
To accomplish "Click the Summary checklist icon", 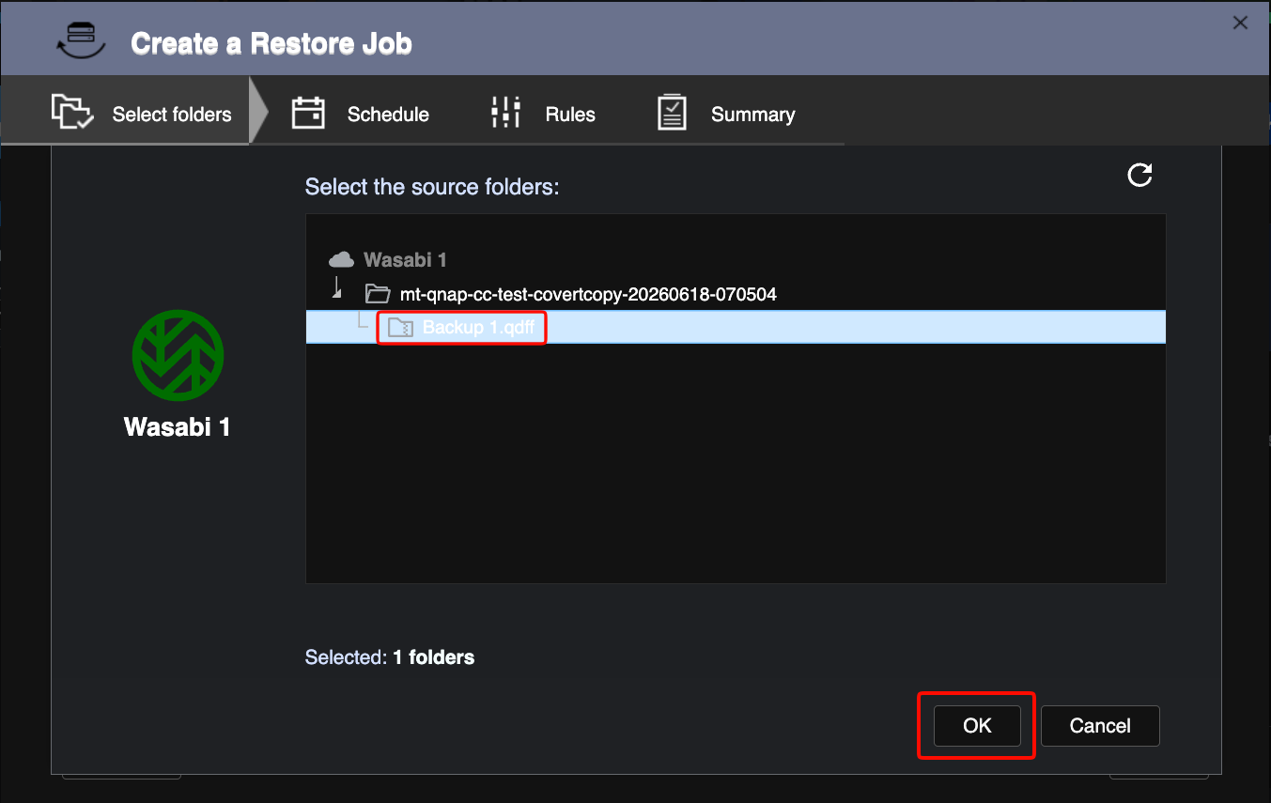I will pyautogui.click(x=672, y=112).
